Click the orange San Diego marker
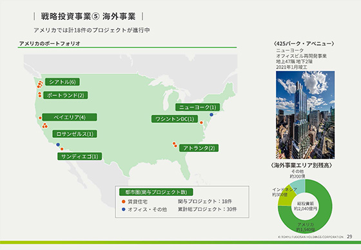This screenshot has width=361, height=250. pyautogui.click(x=62, y=149)
